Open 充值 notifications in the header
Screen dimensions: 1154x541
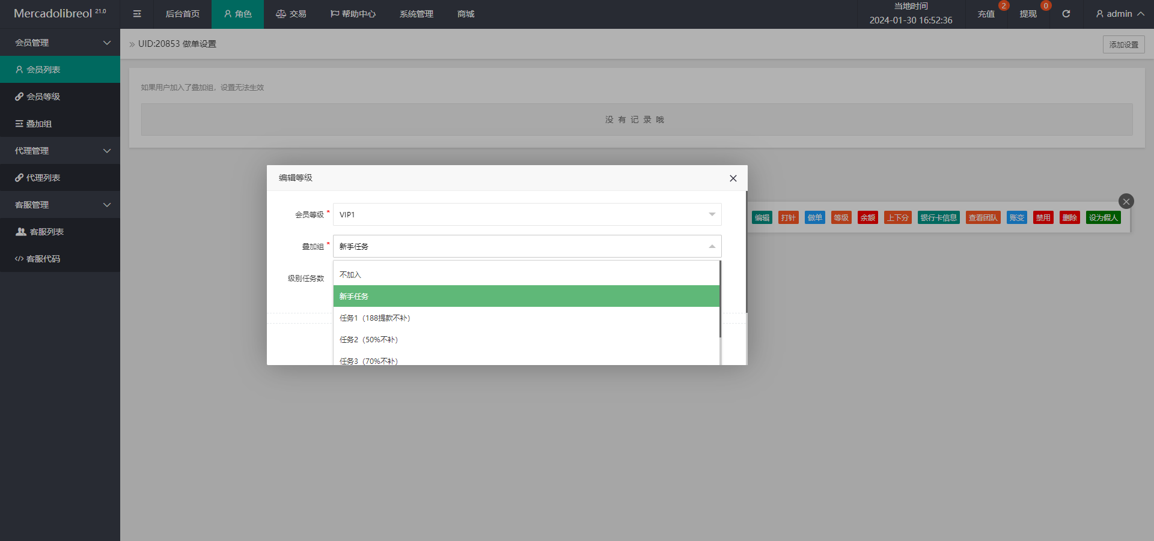click(986, 14)
